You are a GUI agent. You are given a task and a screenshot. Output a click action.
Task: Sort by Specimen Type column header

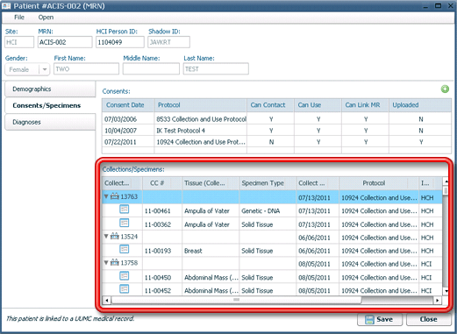pyautogui.click(x=268, y=183)
